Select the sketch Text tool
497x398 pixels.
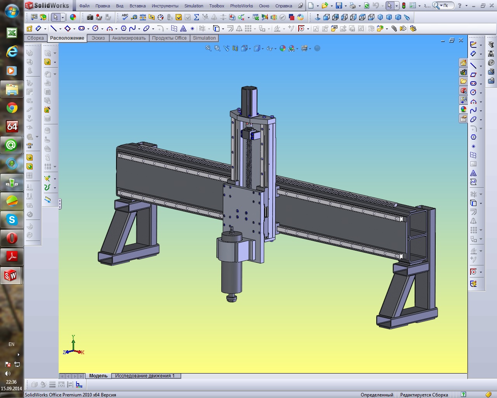point(183,28)
